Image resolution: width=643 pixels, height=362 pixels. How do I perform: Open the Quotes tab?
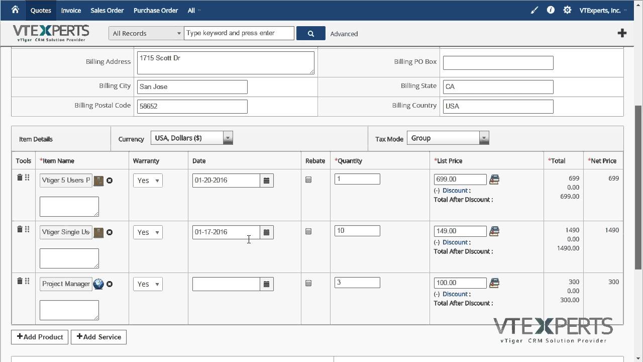(41, 10)
